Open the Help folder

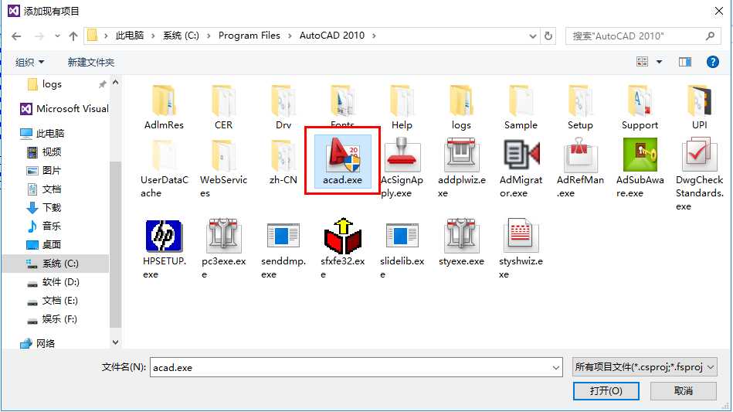tap(402, 100)
